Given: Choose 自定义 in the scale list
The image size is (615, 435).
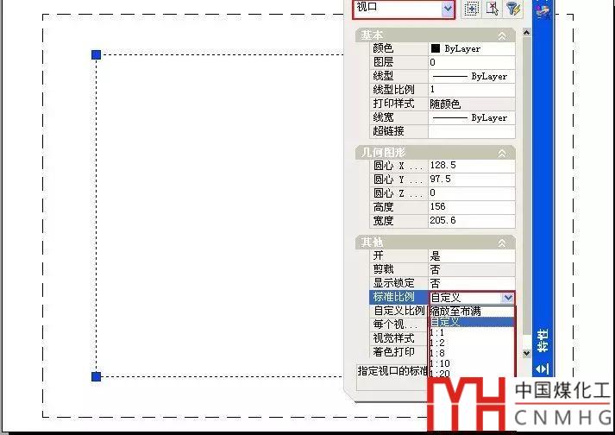Looking at the screenshot, I should click(471, 322).
